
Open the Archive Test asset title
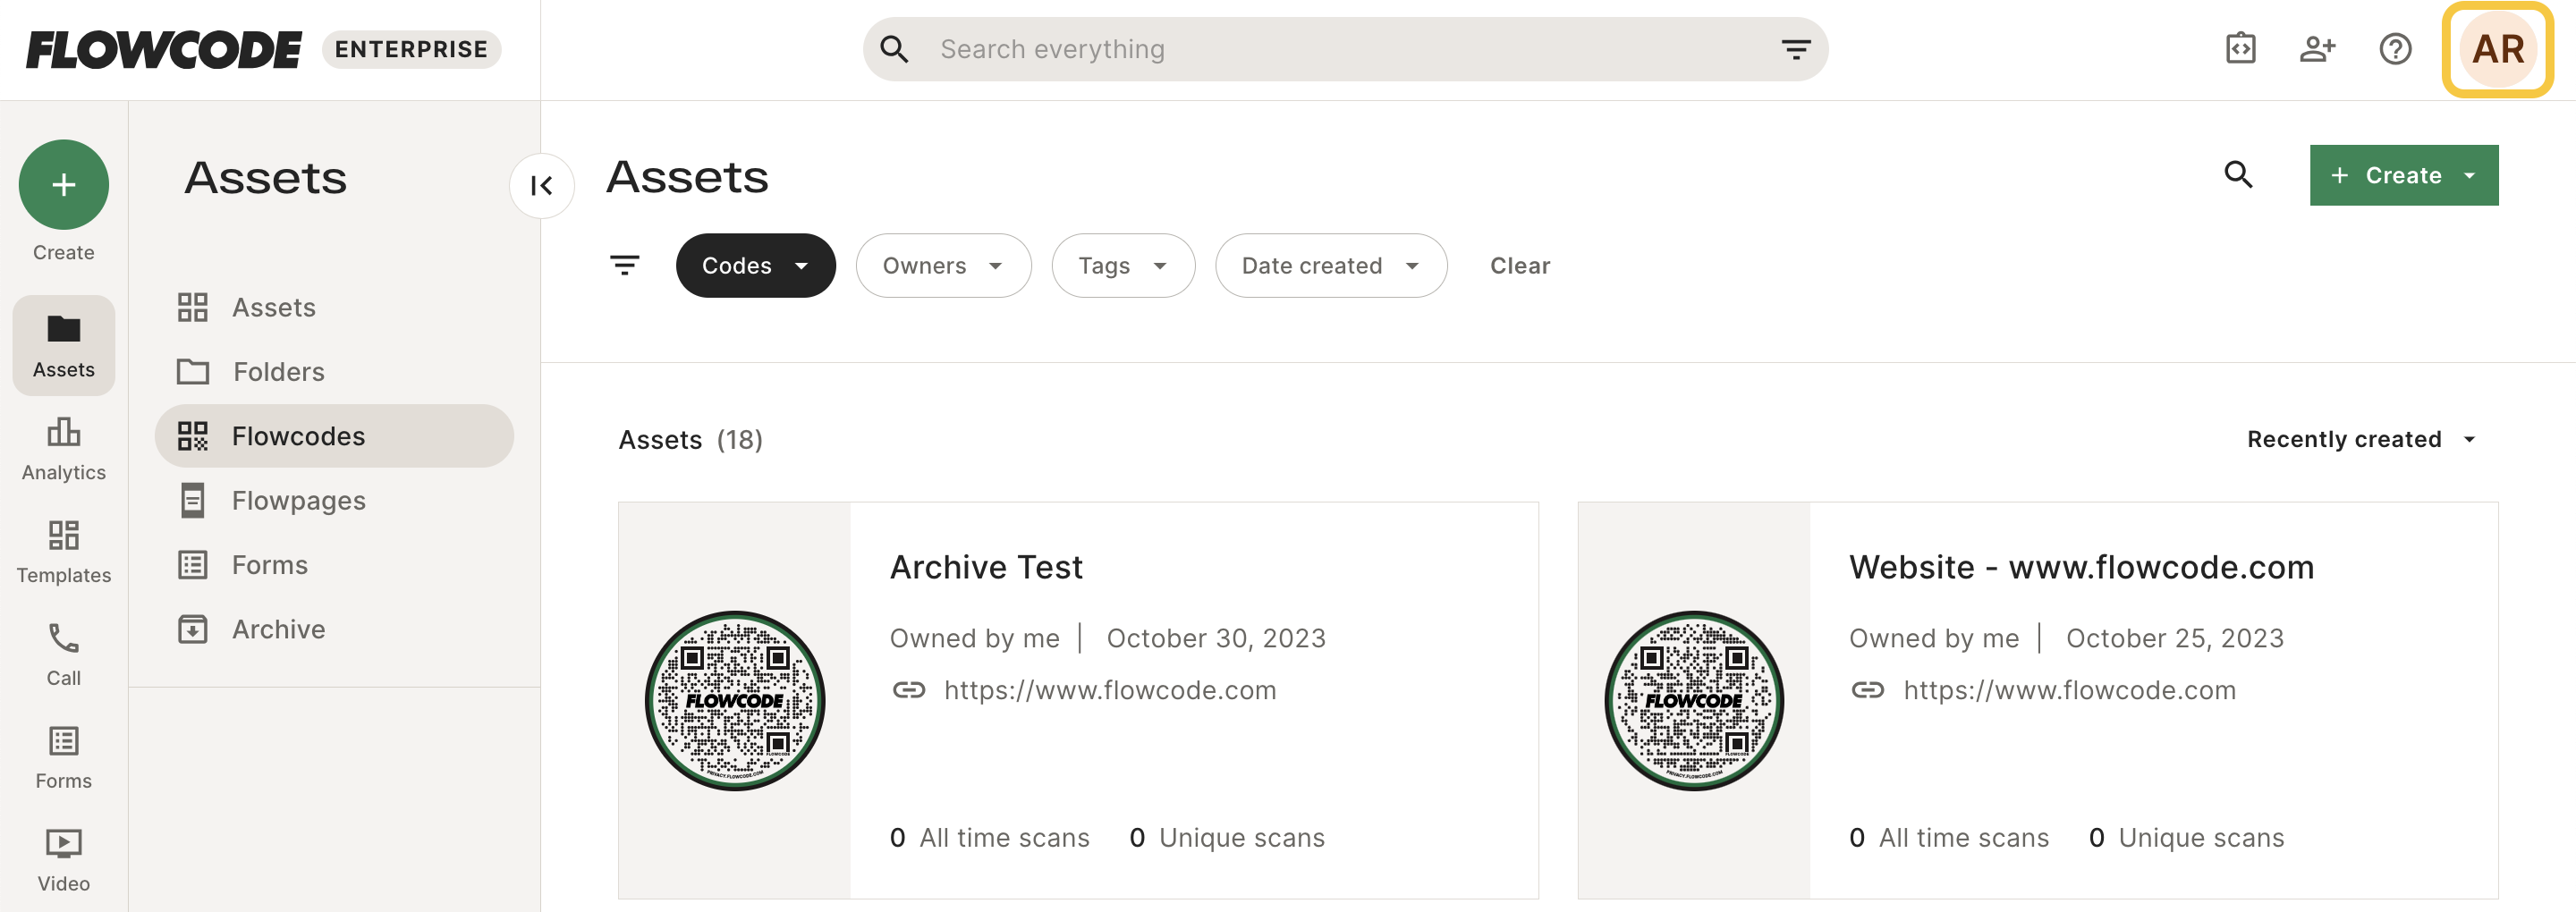click(x=986, y=567)
